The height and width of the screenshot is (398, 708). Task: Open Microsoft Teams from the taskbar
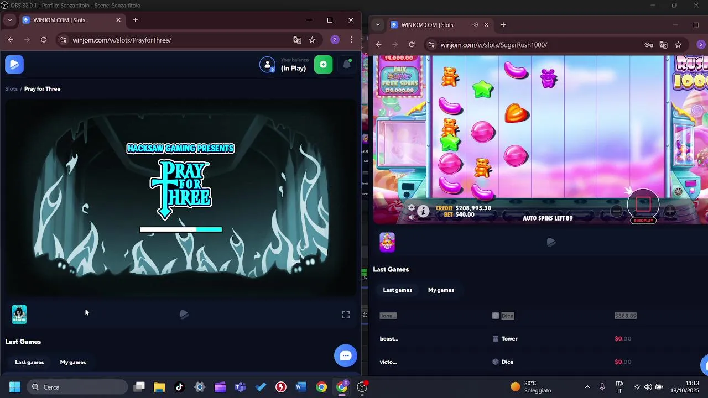coord(240,387)
